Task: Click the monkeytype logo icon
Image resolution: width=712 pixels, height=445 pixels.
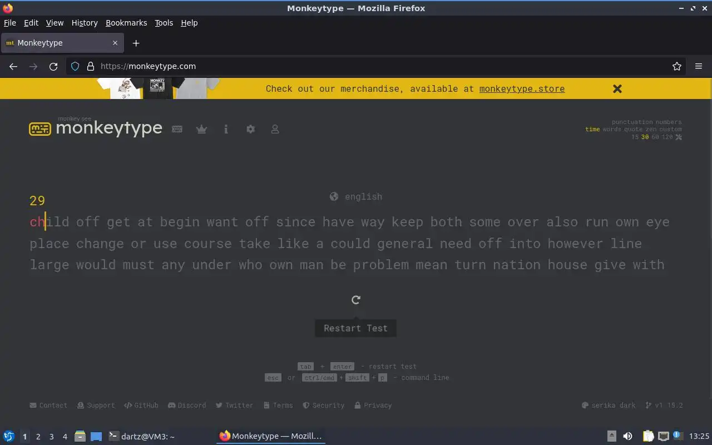Action: pos(40,129)
